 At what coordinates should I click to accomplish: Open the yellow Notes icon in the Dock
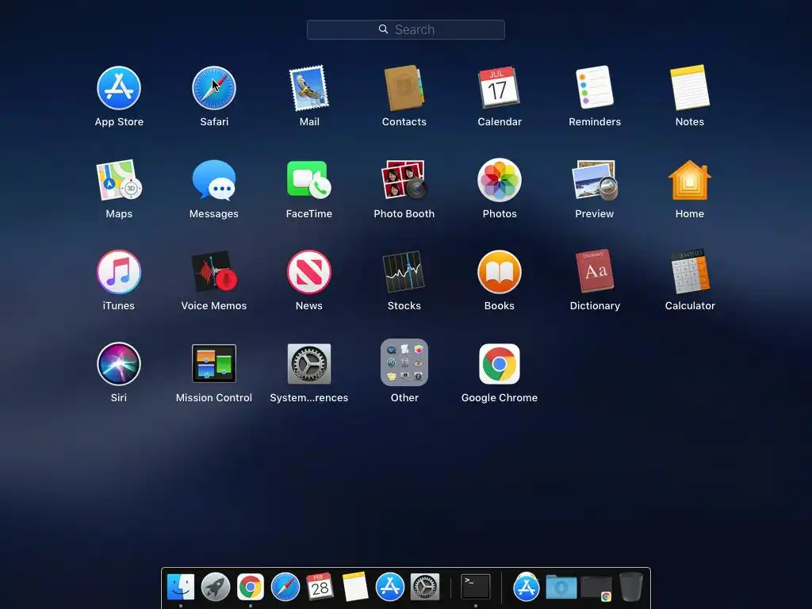tap(355, 586)
